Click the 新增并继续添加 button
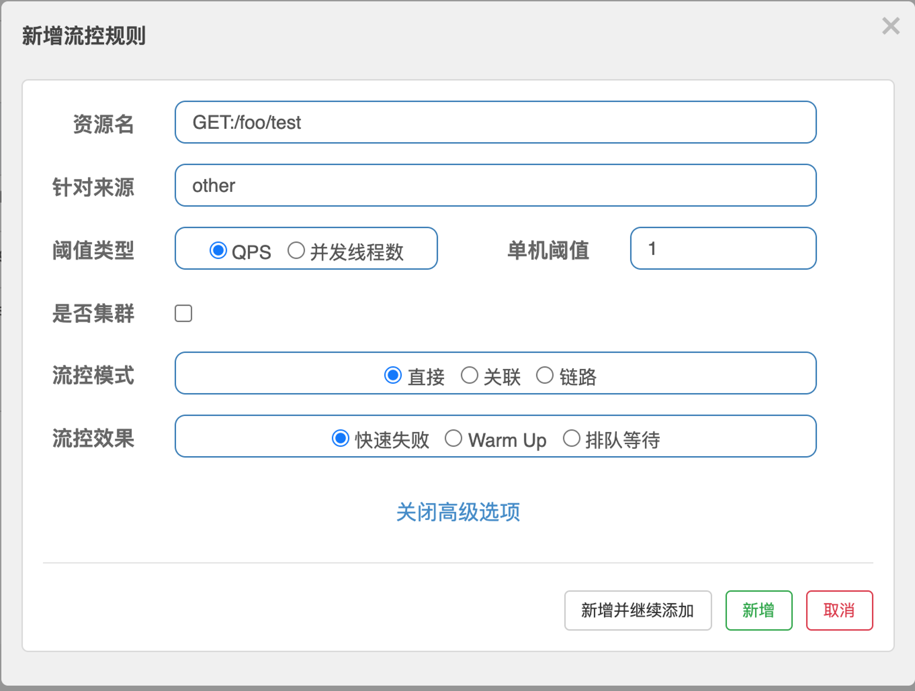 tap(638, 611)
